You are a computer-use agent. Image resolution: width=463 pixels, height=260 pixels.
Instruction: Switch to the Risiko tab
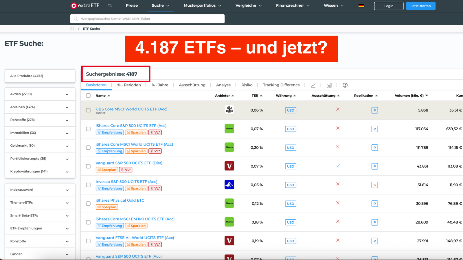pos(247,85)
